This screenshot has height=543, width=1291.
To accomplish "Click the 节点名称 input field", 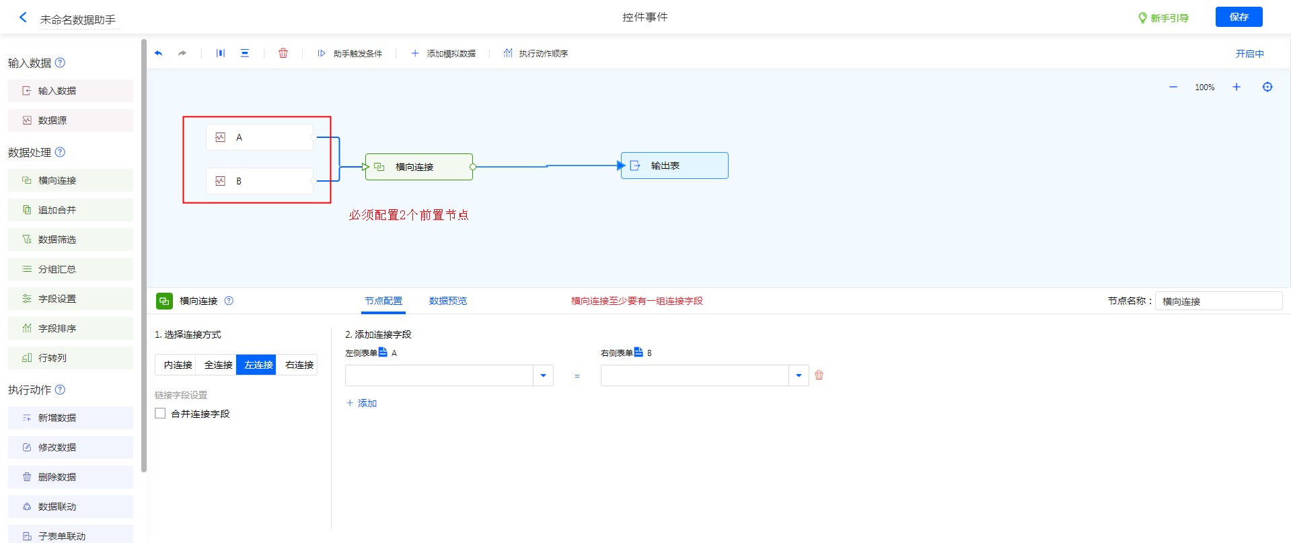I will pos(1218,301).
